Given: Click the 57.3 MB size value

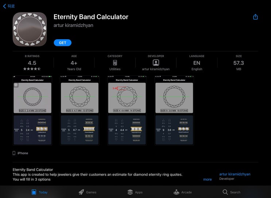Looking at the screenshot, I should (x=239, y=63).
